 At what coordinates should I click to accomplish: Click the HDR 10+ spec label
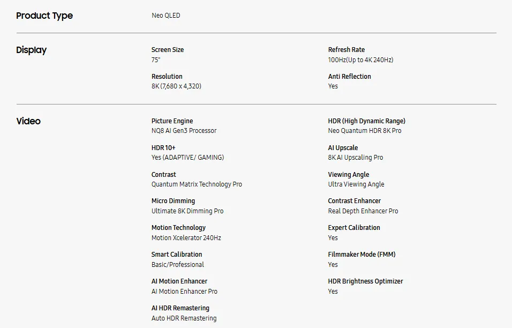163,148
